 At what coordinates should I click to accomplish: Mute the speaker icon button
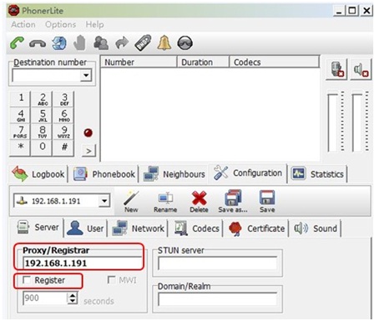pyautogui.click(x=361, y=69)
